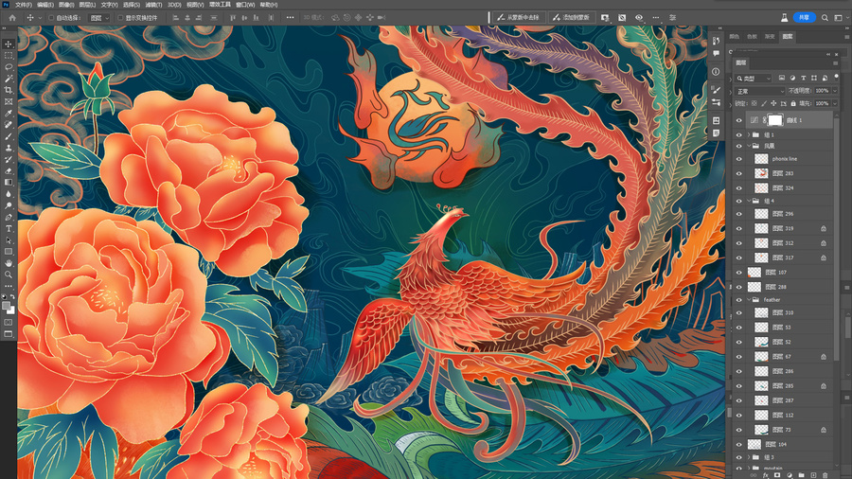
Task: Filter layers by pixel layer icon
Action: point(782,79)
